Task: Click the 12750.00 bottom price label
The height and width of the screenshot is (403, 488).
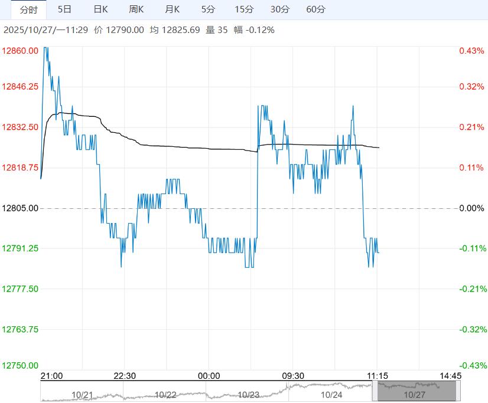Action: [21, 366]
